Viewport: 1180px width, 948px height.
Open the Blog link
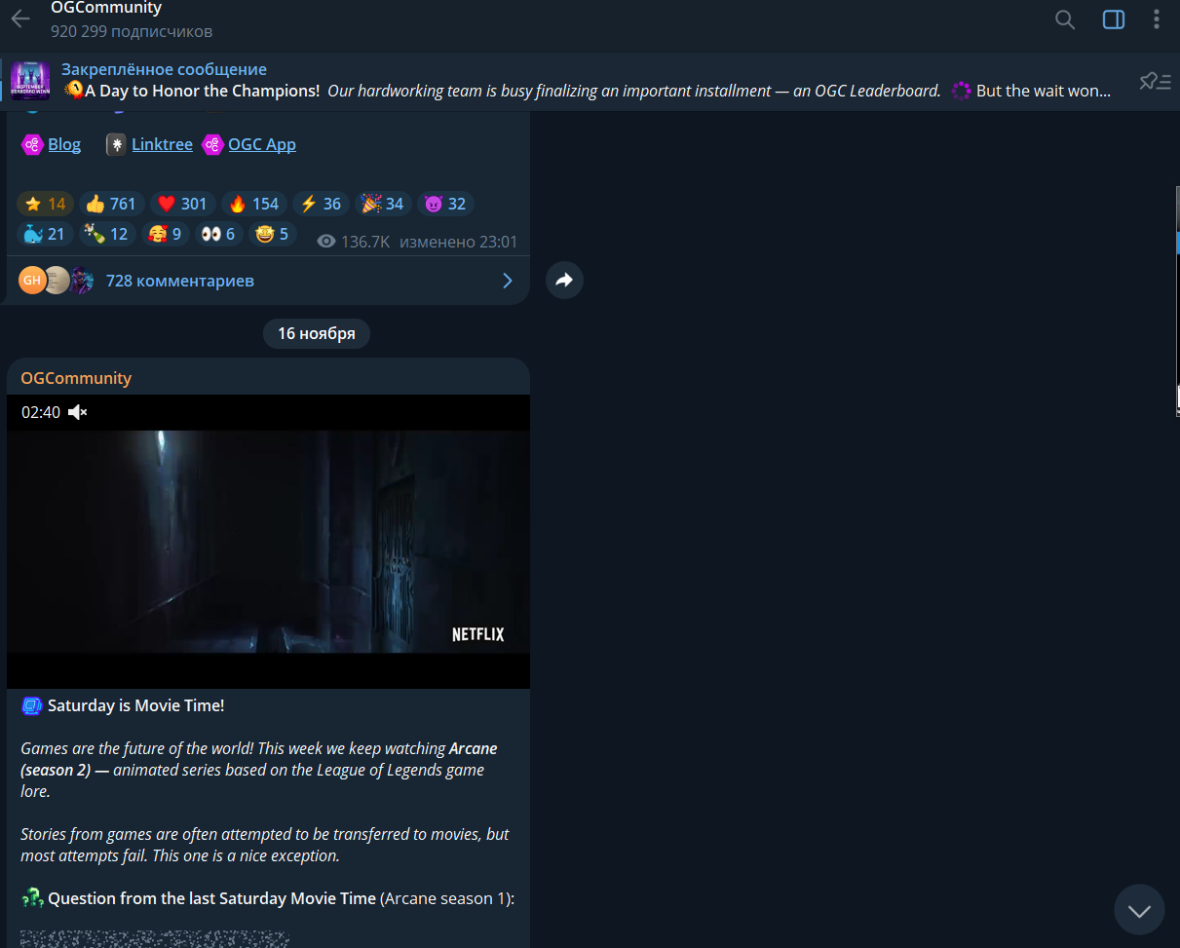pos(64,144)
